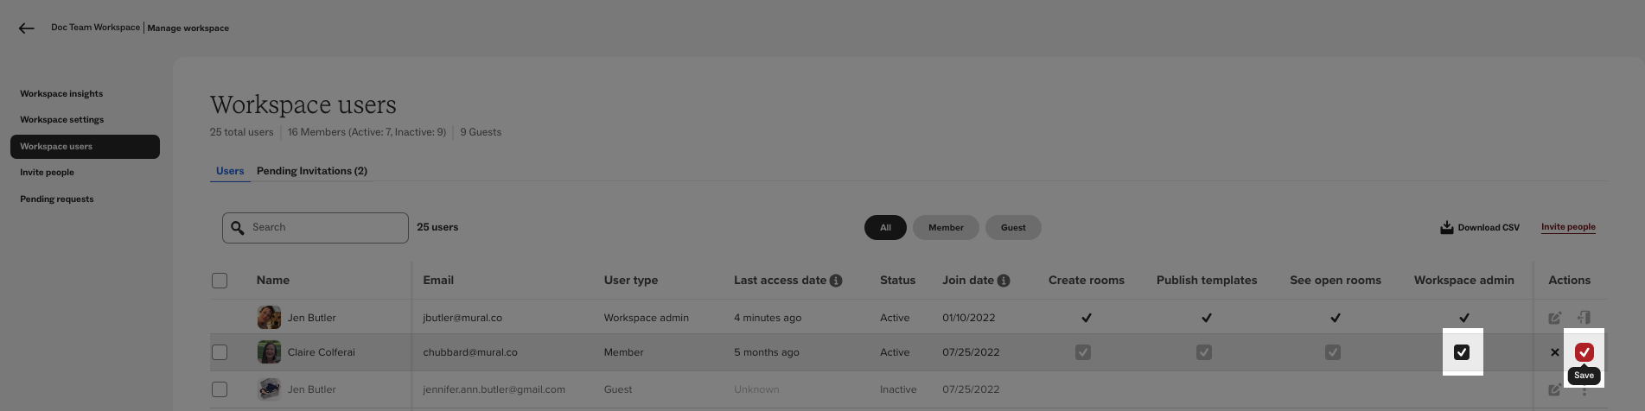
Task: Click the edit pencil icon for the Guest row
Action: tap(1555, 389)
